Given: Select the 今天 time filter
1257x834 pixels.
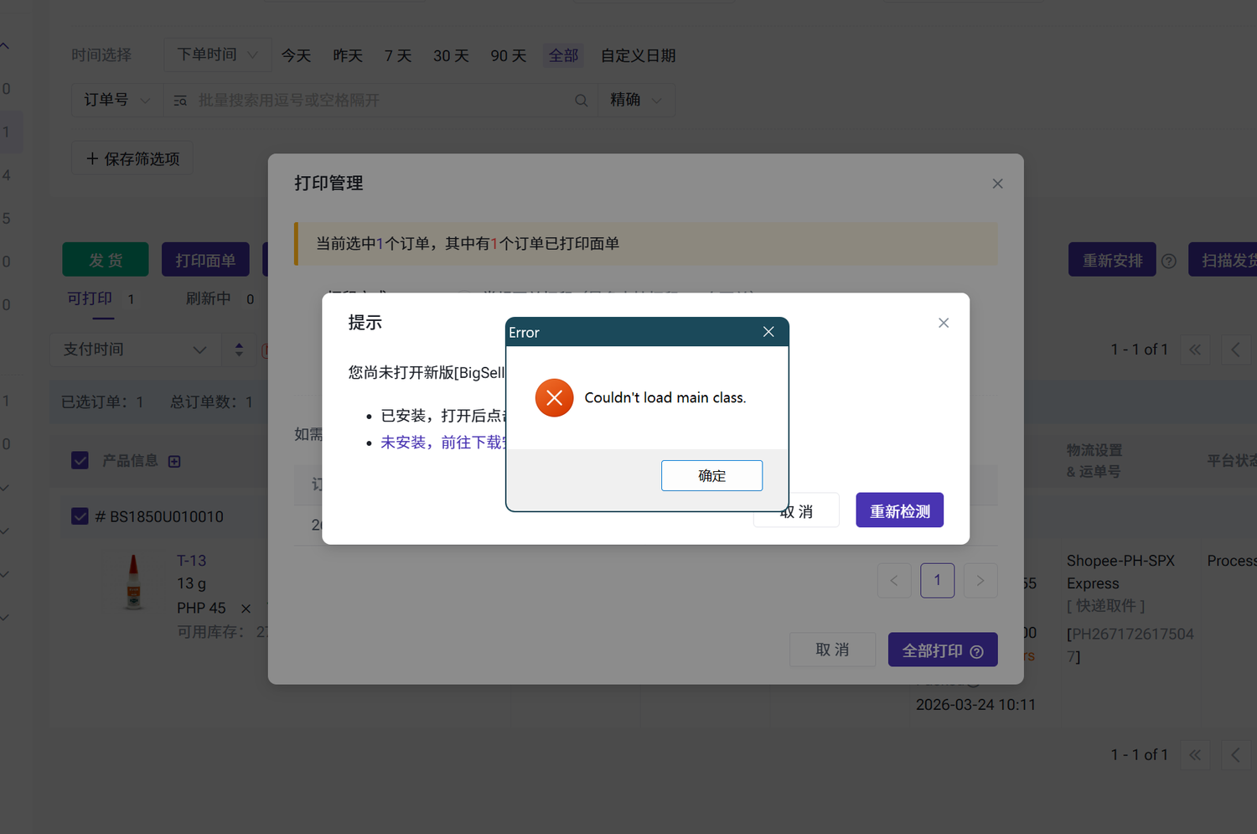Looking at the screenshot, I should [x=296, y=55].
